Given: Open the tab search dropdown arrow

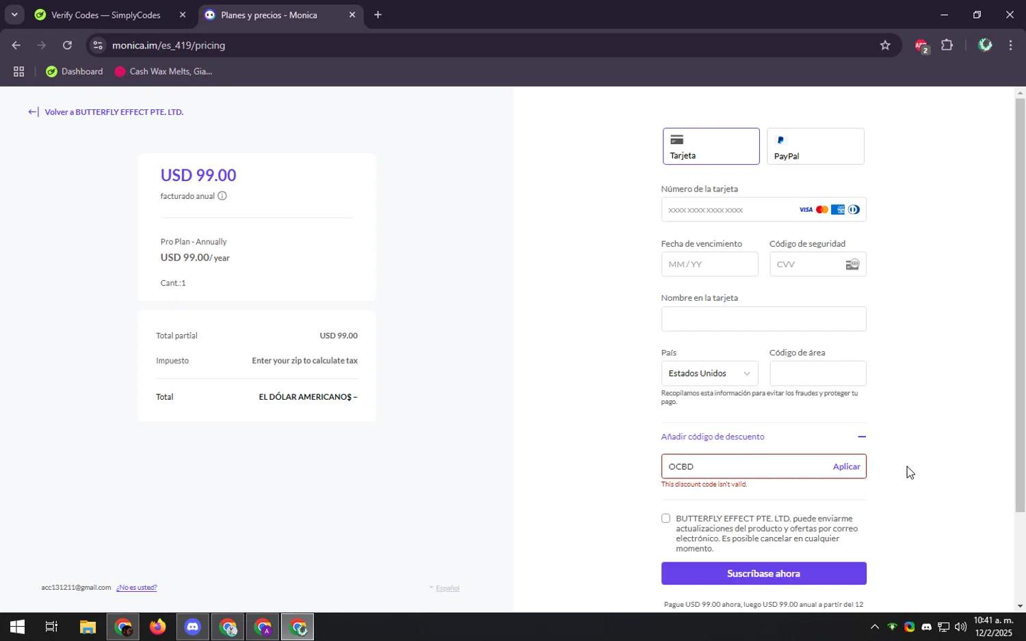Looking at the screenshot, I should [14, 14].
